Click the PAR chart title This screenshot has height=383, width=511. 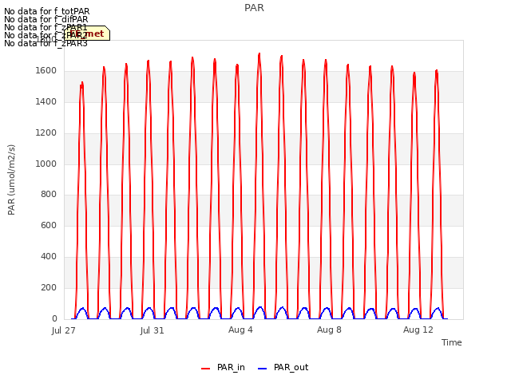tap(254, 7)
